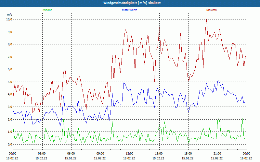Click the 15:00 time axis label
This screenshot has width=260, height=162.
tap(159, 154)
